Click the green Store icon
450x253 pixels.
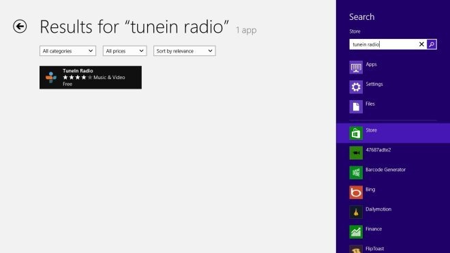coord(356,133)
